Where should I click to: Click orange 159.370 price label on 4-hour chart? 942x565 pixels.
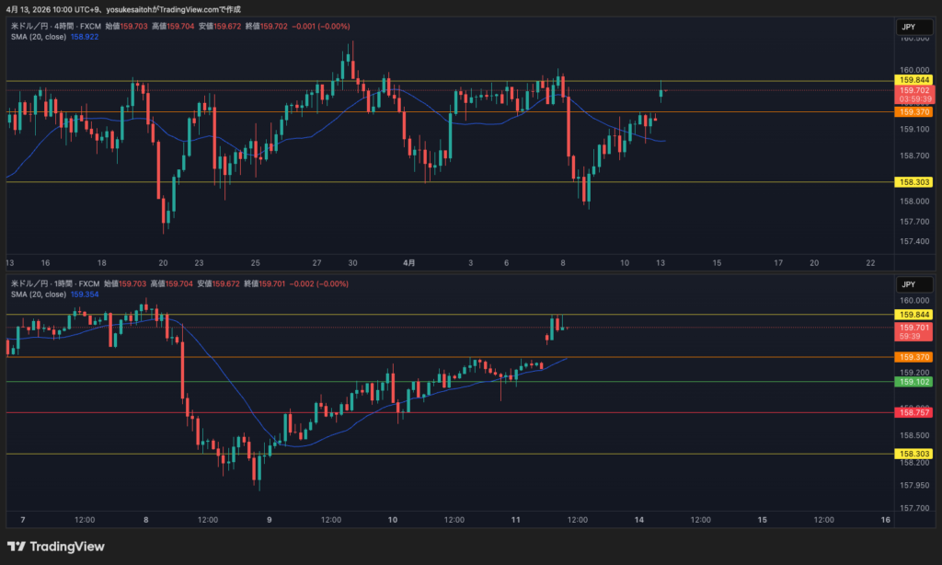coord(914,112)
